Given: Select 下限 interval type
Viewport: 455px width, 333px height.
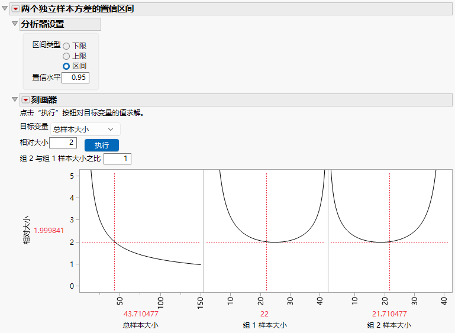Looking at the screenshot, I should click(x=66, y=46).
